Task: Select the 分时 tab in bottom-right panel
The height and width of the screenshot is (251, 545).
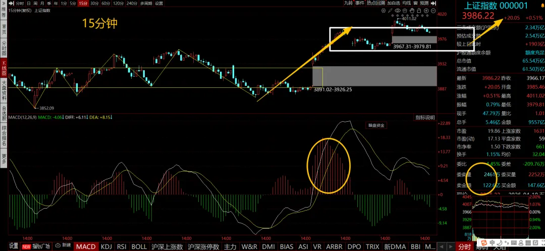Action: point(464,246)
